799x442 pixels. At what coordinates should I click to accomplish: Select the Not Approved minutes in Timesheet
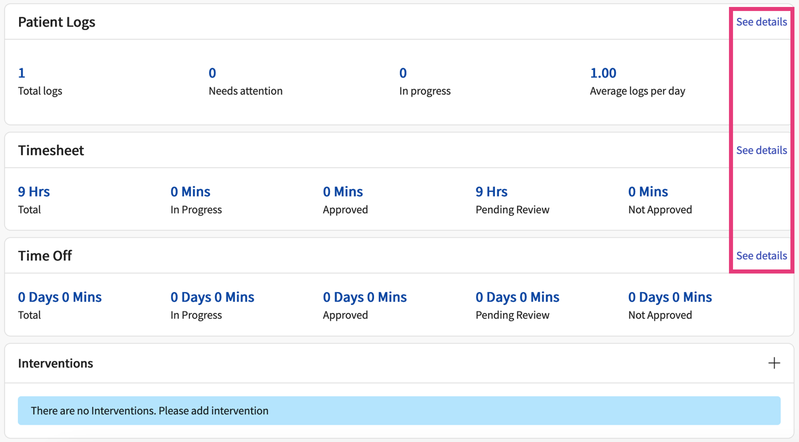click(x=648, y=191)
